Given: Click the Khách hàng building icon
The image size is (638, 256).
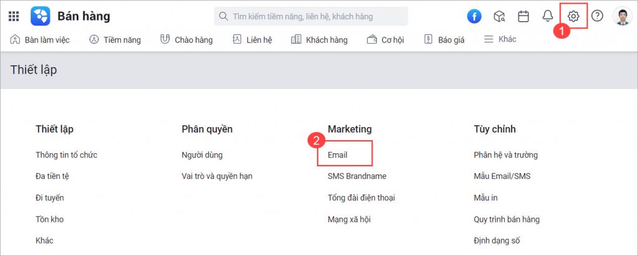Looking at the screenshot, I should coord(296,39).
